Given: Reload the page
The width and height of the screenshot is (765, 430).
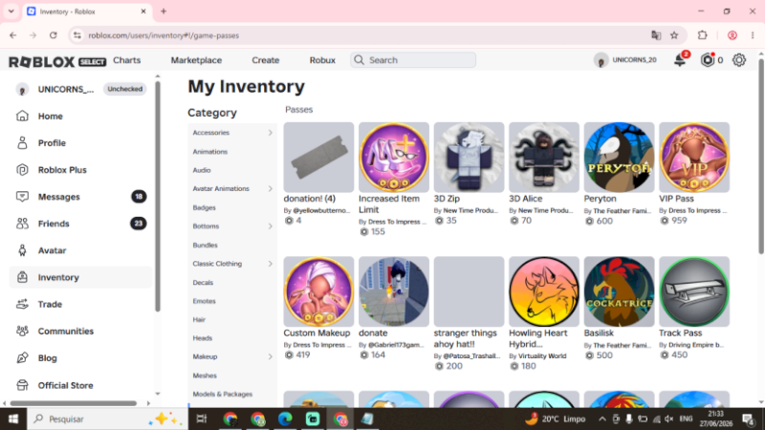Looking at the screenshot, I should pyautogui.click(x=54, y=35).
